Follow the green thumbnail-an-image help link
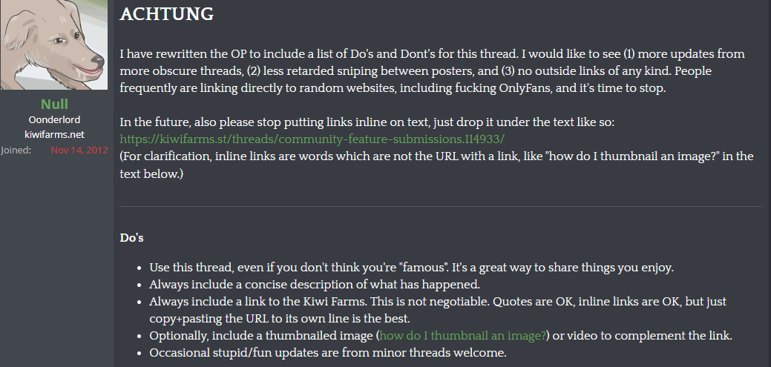This screenshot has height=367, width=771. coord(463,336)
